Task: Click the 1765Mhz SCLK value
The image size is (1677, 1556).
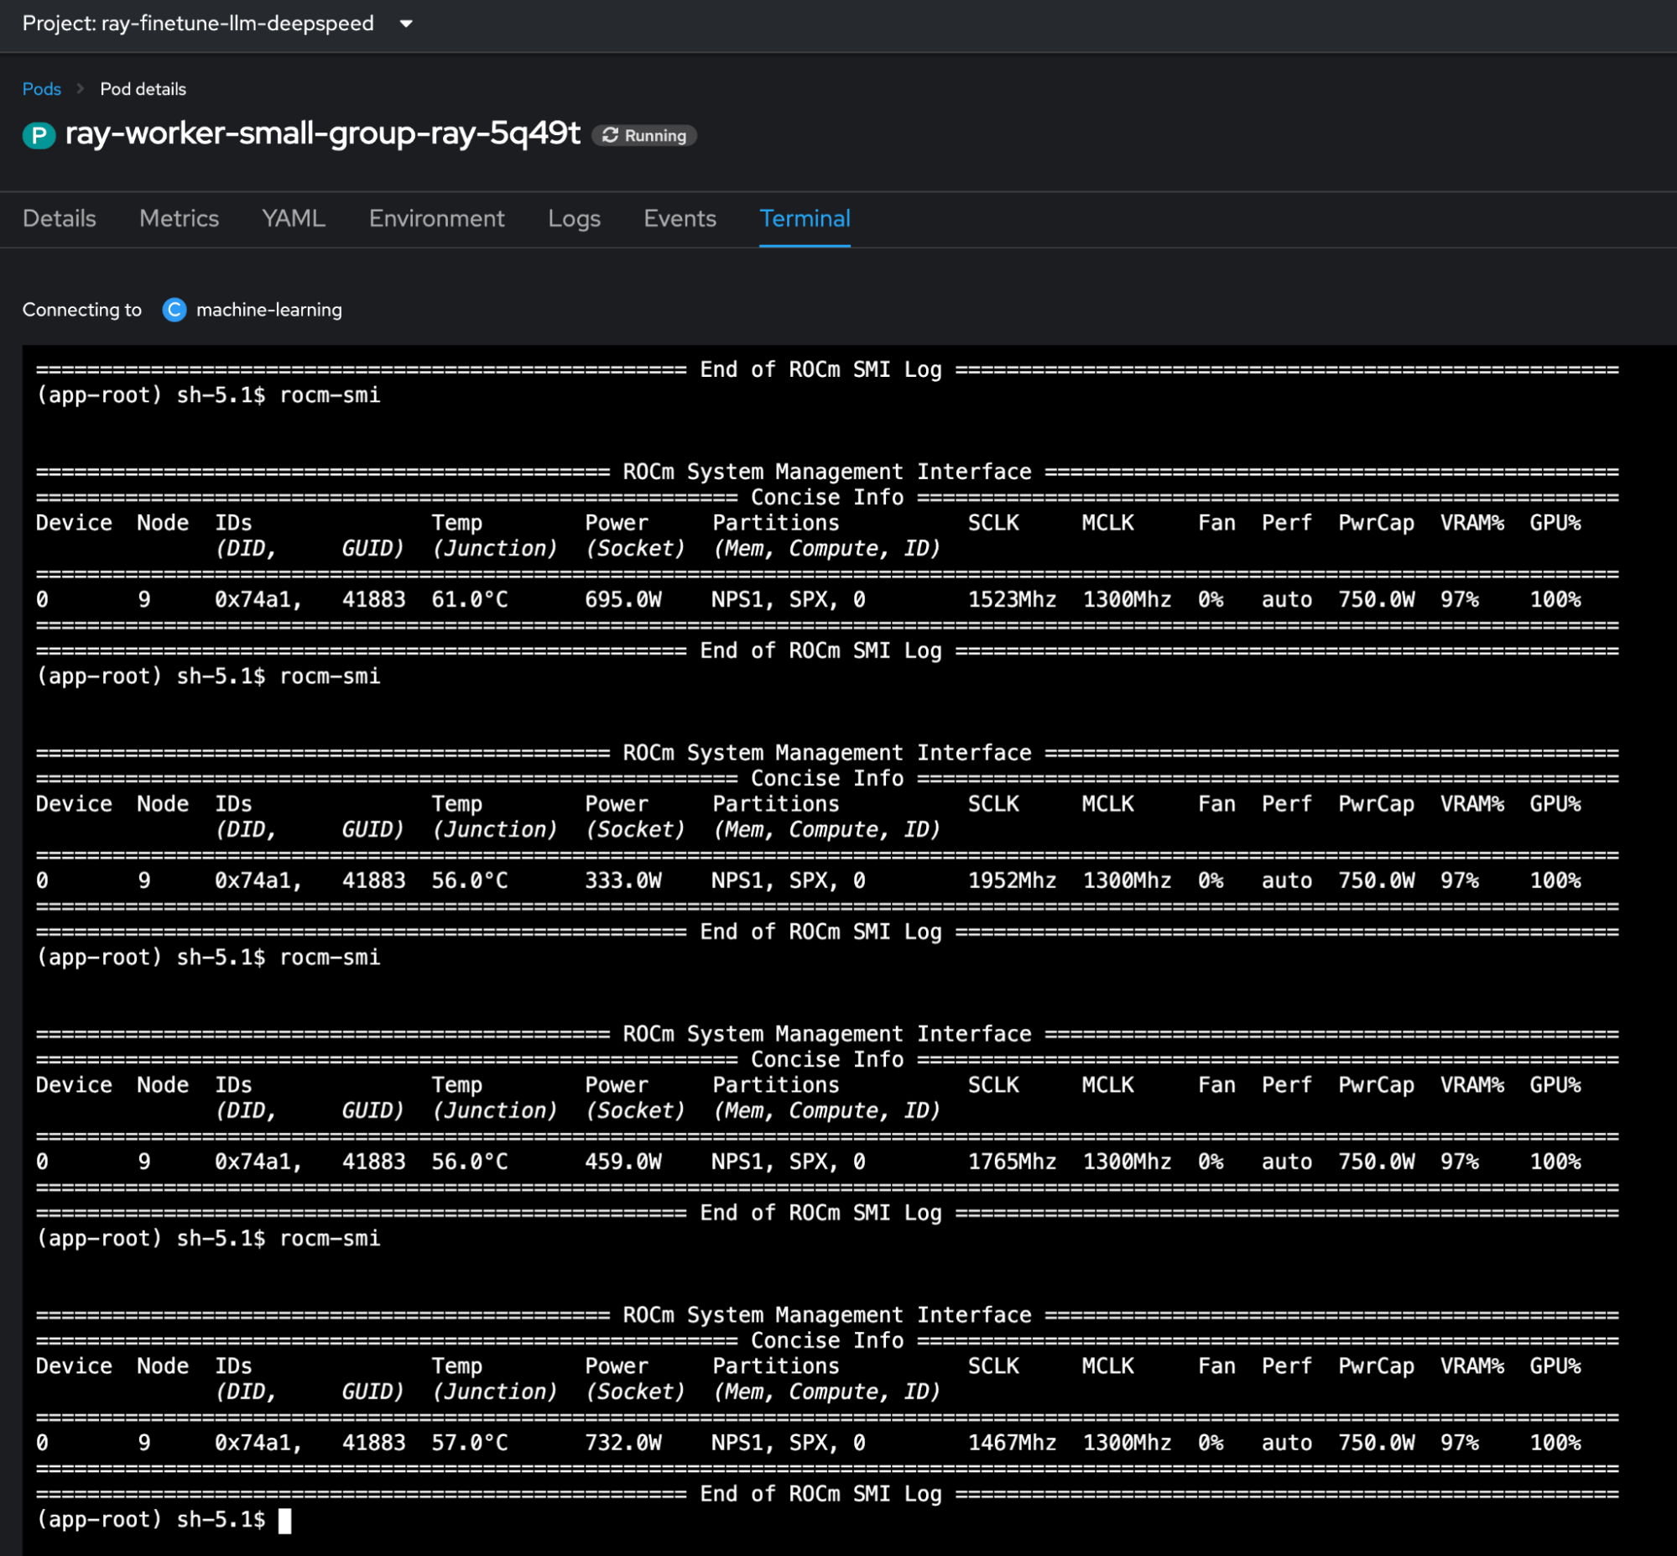Action: click(1013, 1162)
